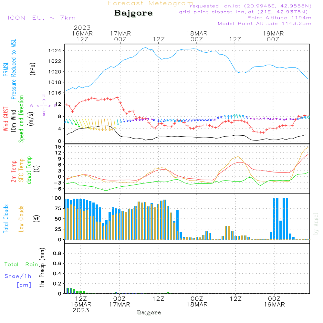The width and height of the screenshot is (323, 323).
Task: Click the '[cm]' snow unit label
Action: point(24,285)
